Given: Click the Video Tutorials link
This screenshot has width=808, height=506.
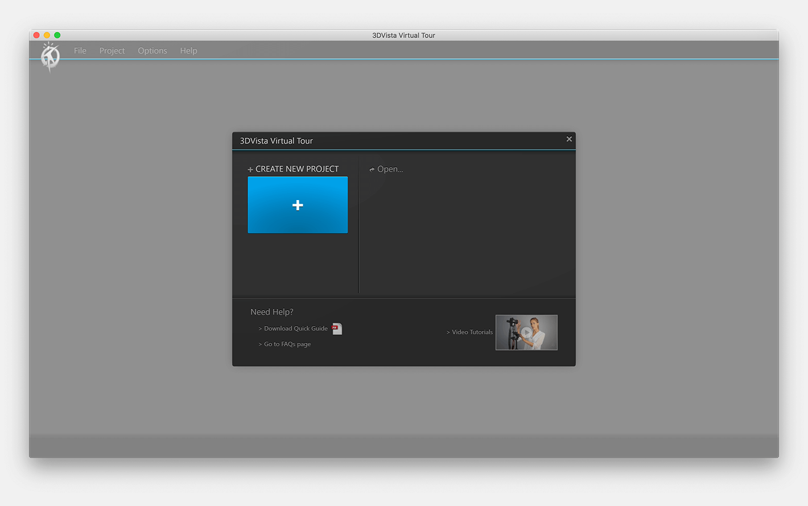Looking at the screenshot, I should click(x=469, y=332).
